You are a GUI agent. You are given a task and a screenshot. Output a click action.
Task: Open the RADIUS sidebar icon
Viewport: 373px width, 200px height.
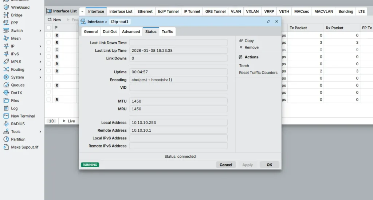6,124
